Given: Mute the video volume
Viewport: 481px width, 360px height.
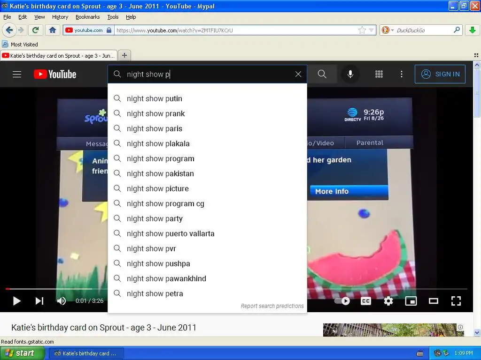Looking at the screenshot, I should click(x=62, y=301).
